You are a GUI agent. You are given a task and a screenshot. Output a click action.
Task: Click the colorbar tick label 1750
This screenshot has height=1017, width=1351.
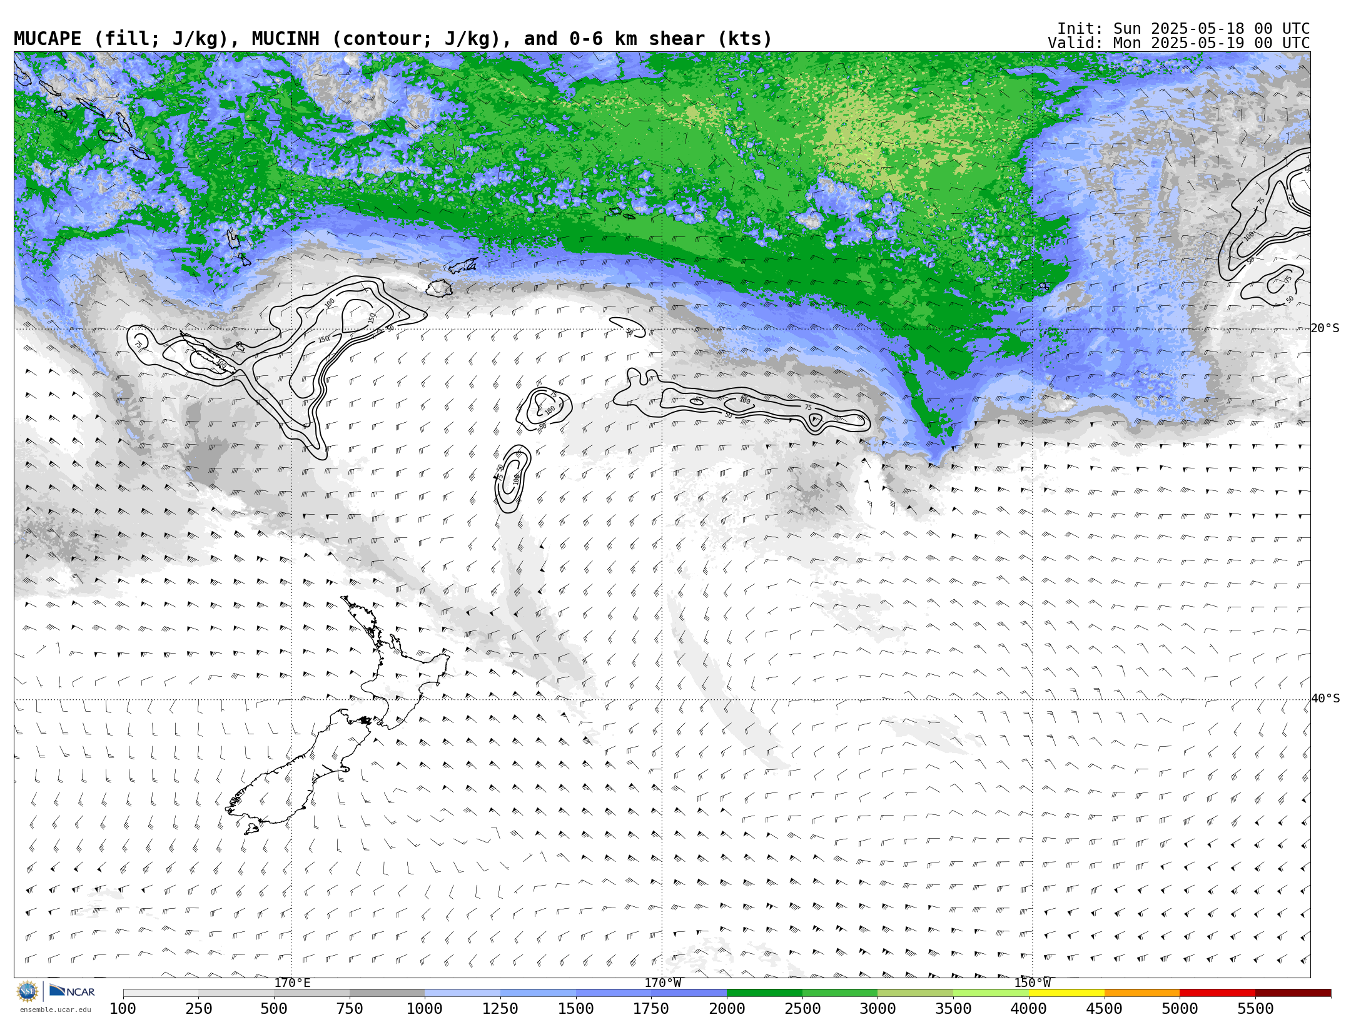[651, 1009]
